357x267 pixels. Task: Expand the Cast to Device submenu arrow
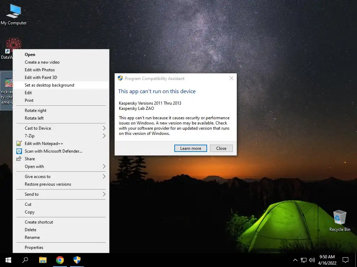(104, 128)
